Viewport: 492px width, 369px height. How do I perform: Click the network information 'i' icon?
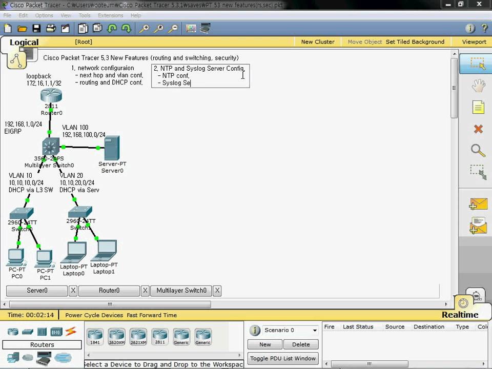pos(470,29)
